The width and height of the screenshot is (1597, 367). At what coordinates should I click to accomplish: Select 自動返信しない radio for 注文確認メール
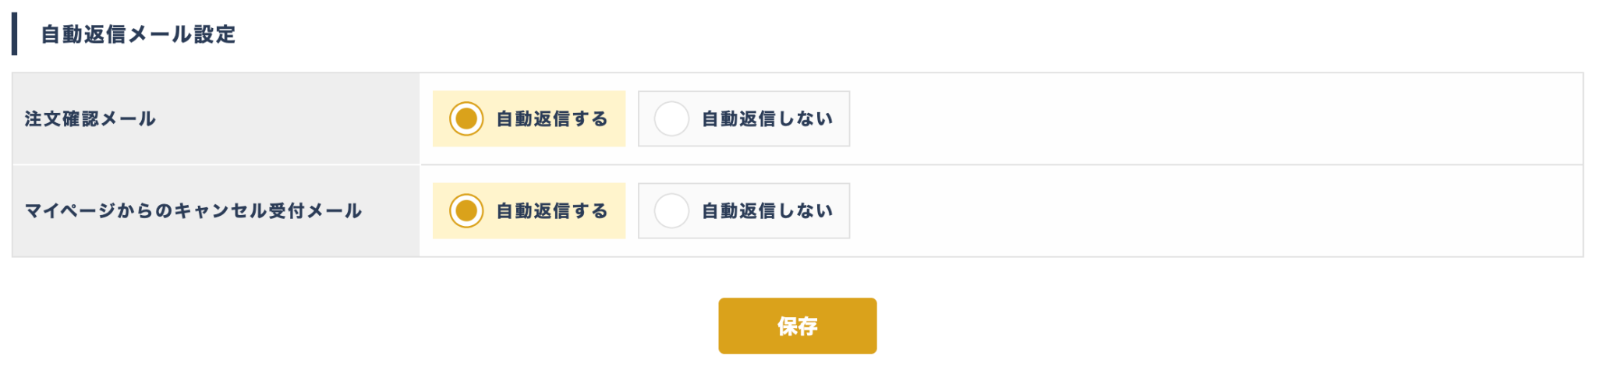pos(671,119)
